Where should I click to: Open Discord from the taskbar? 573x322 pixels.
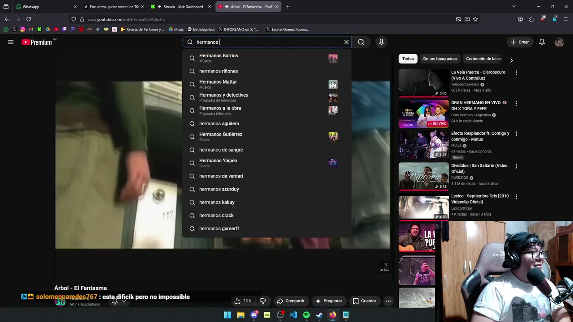(x=254, y=315)
